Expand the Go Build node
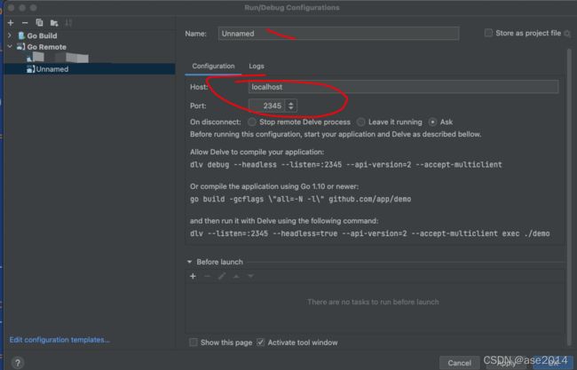Viewport: 577px width, 370px height. coord(10,35)
